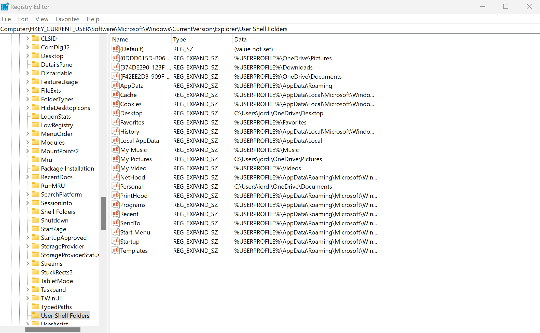Click the Registry Editor app icon in title bar

pyautogui.click(x=5, y=7)
